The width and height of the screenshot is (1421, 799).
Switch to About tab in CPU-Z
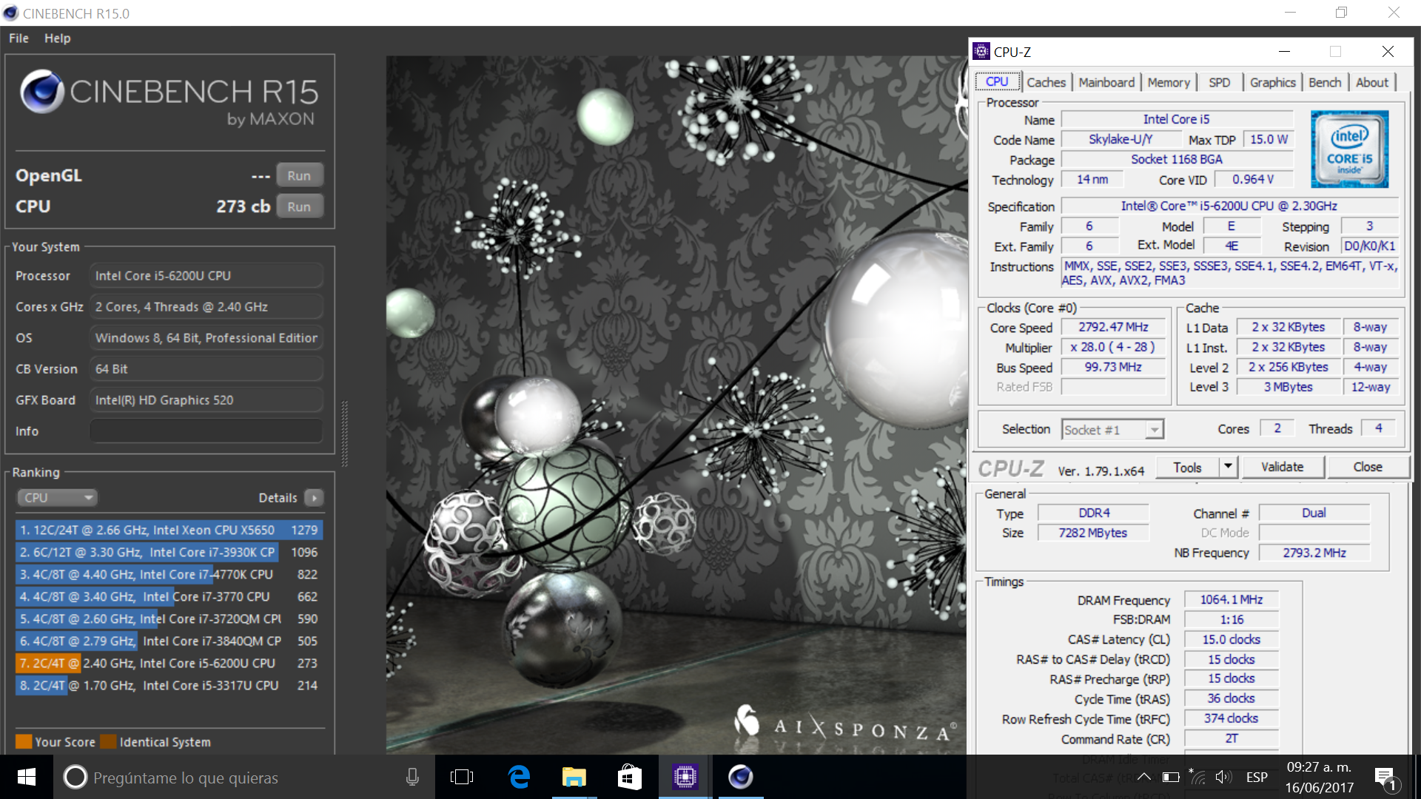(1372, 82)
